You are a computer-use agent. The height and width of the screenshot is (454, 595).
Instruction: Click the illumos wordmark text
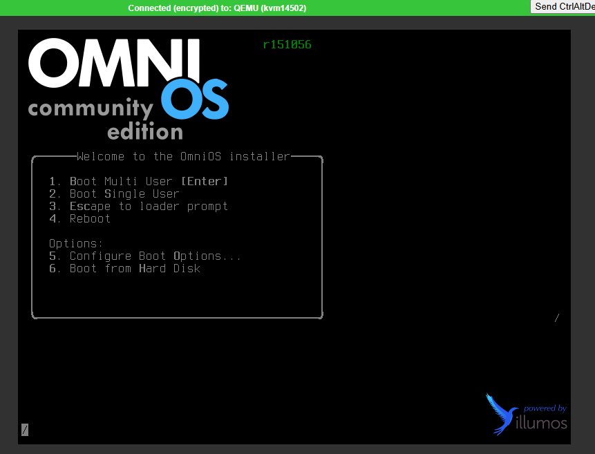(542, 423)
